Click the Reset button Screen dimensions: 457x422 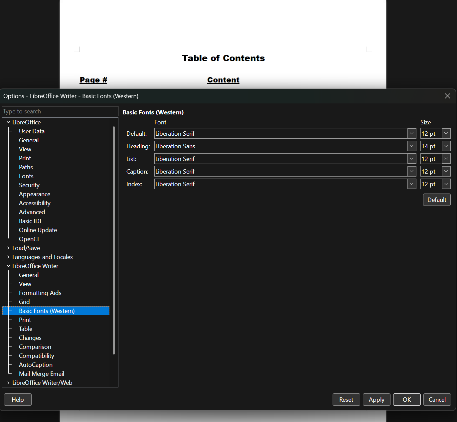coord(346,400)
